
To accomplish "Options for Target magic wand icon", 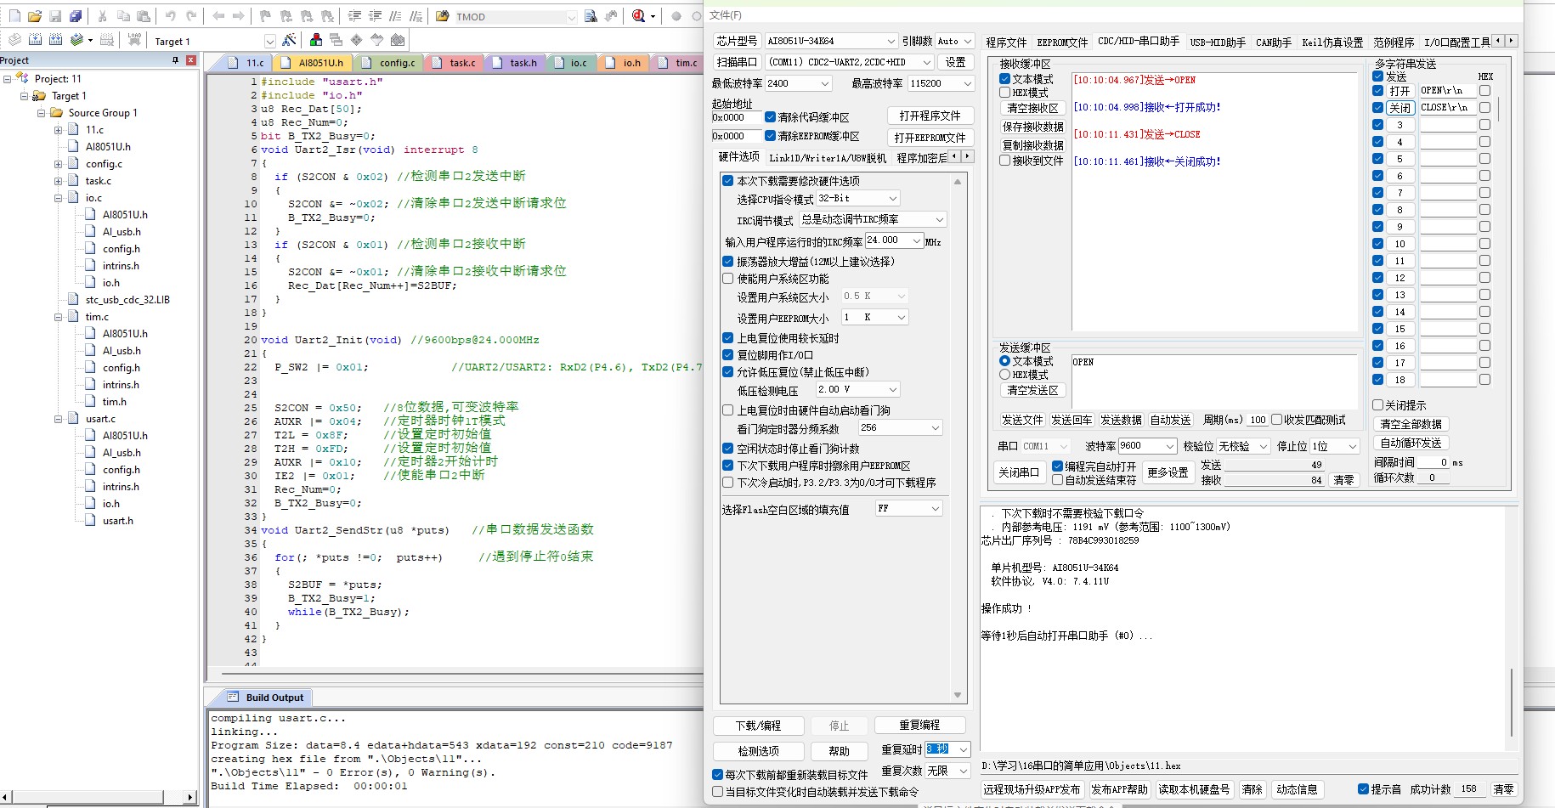I will [x=289, y=40].
